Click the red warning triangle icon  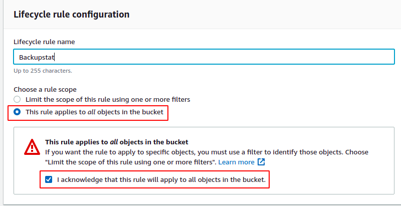pos(32,147)
